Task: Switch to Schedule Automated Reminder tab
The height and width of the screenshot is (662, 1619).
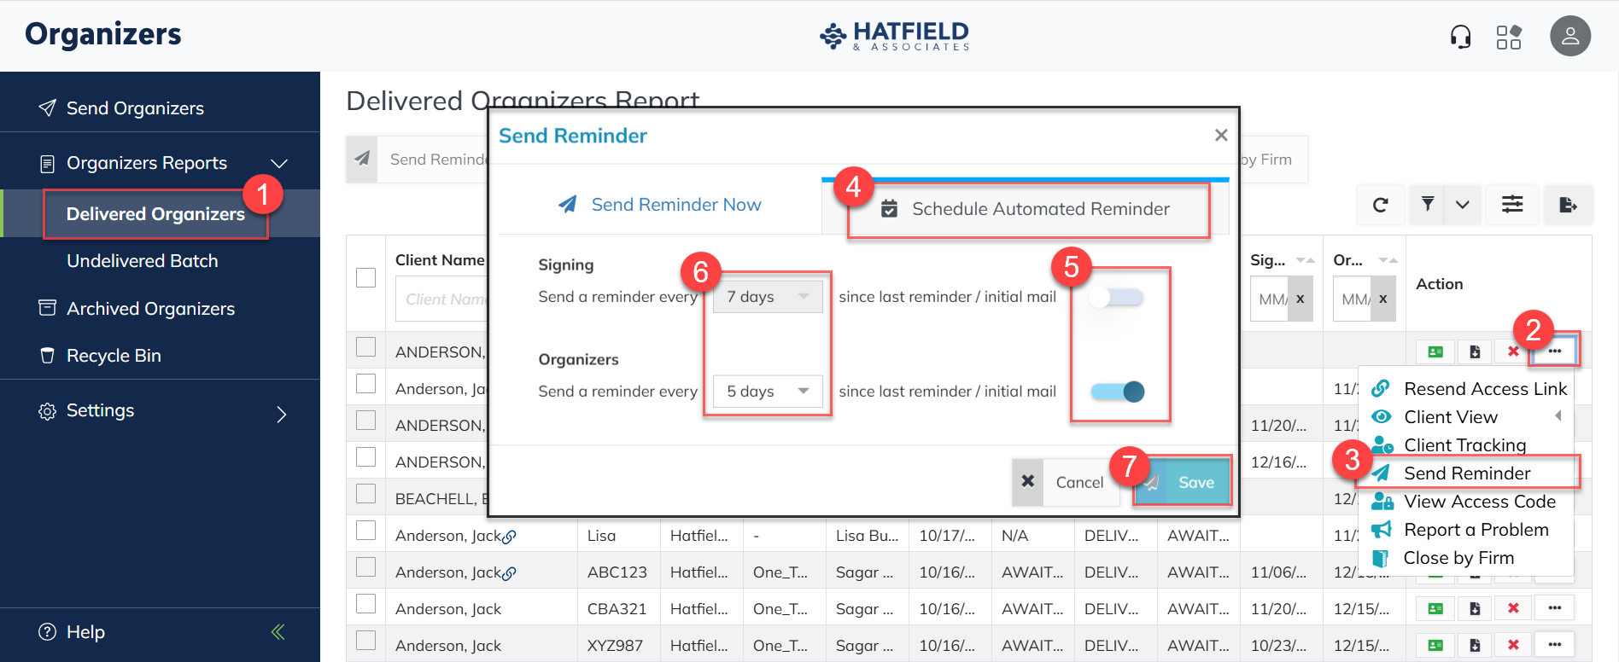Action: [x=1026, y=209]
